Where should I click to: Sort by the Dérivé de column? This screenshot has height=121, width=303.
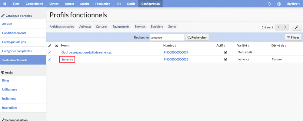click(x=279, y=46)
